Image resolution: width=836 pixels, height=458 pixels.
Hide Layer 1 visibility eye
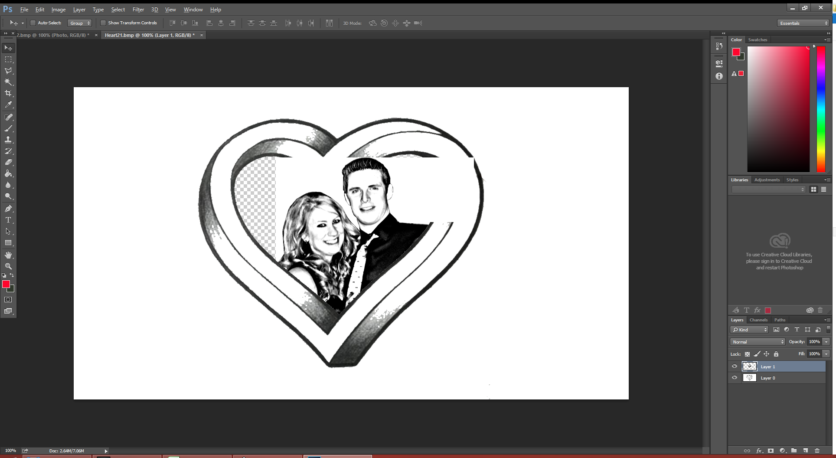[x=735, y=366]
